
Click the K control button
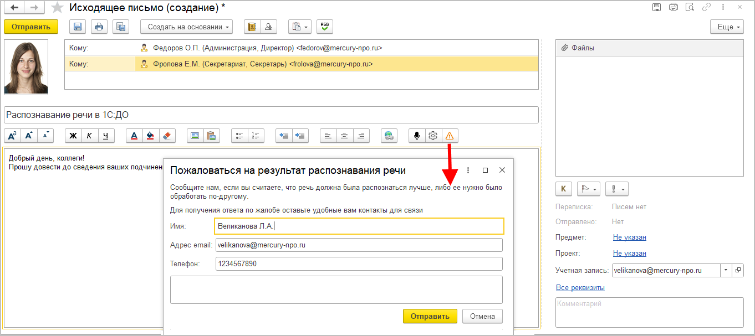564,189
